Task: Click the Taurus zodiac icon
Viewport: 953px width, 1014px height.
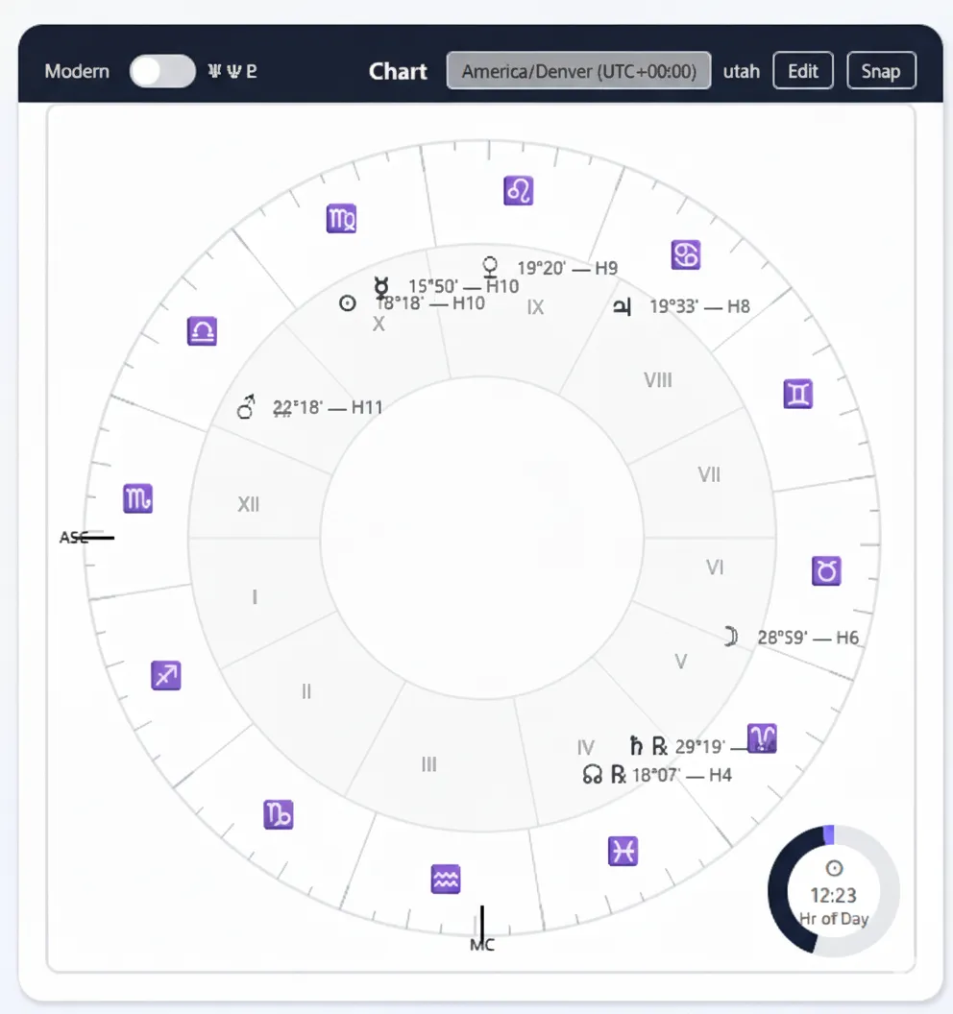Action: (825, 570)
